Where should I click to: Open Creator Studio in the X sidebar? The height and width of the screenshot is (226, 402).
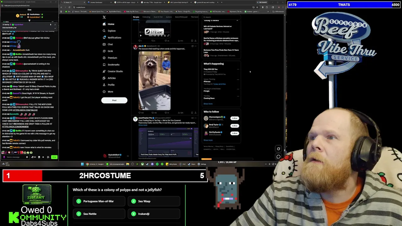pos(112,71)
